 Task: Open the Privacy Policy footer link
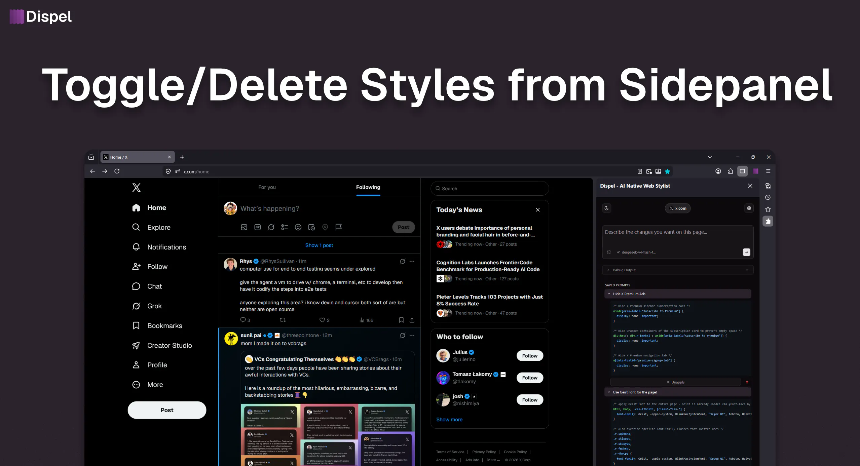click(484, 452)
